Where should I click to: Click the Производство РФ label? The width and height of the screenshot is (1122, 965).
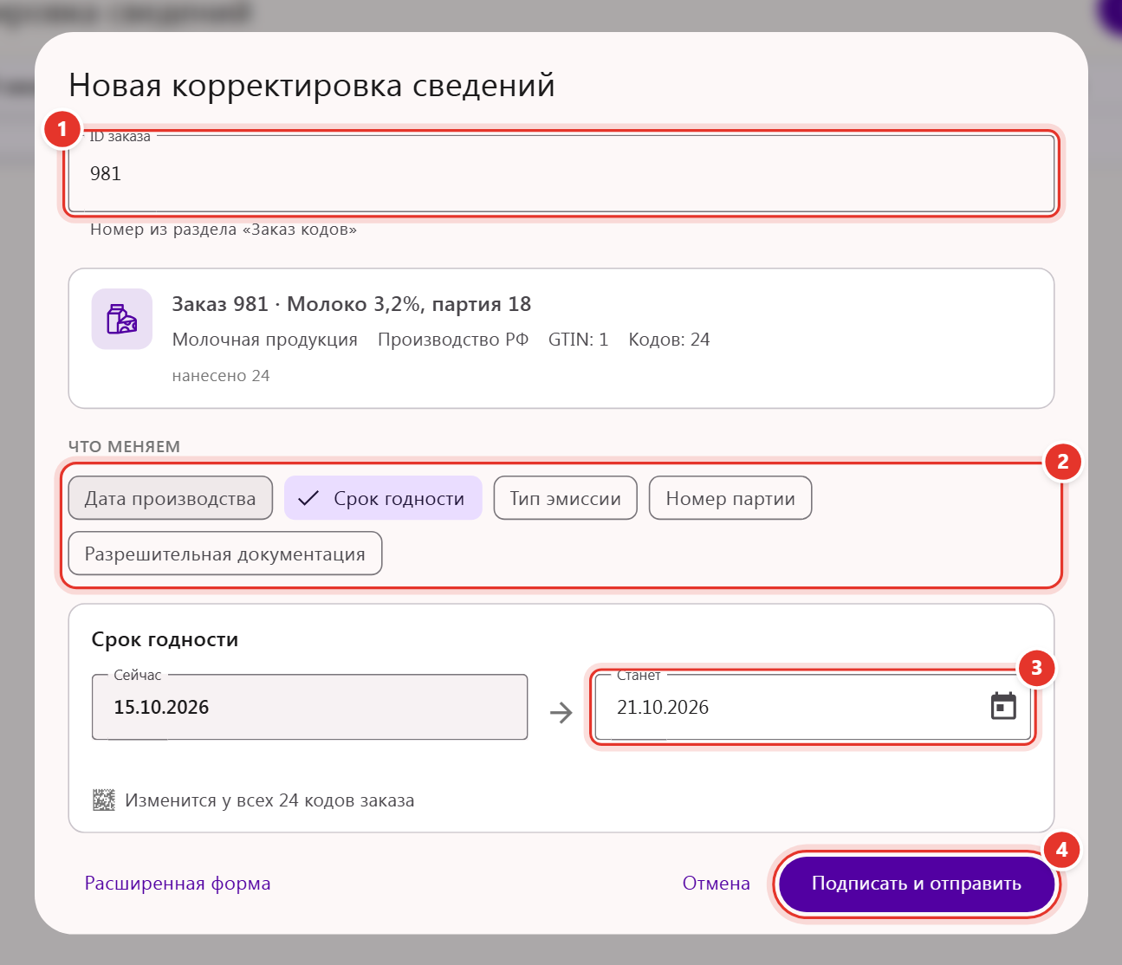[453, 340]
